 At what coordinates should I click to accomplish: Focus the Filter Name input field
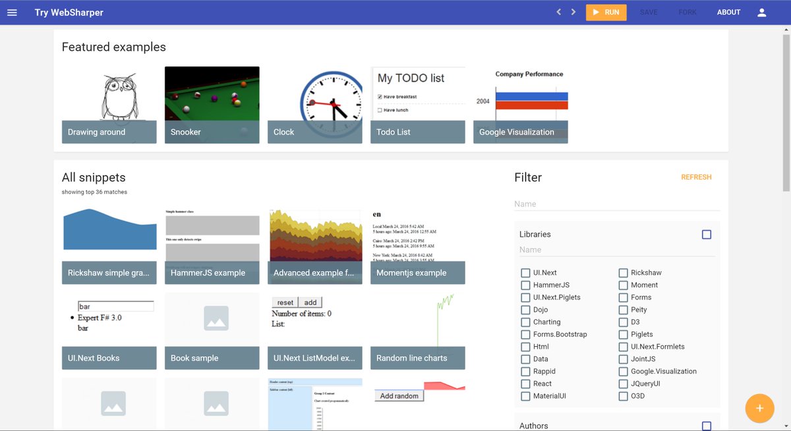click(617, 204)
